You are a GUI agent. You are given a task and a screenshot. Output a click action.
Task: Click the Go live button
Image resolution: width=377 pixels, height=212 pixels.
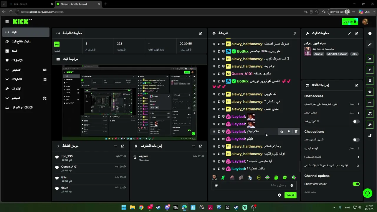350,21
